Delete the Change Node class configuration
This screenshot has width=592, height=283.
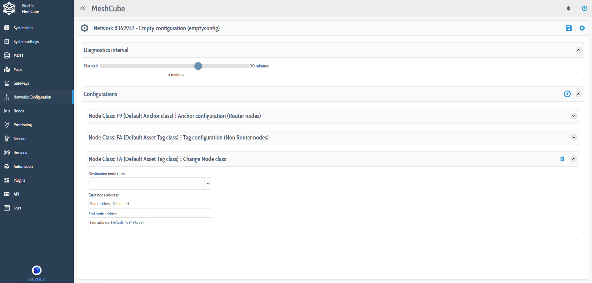[x=562, y=159]
